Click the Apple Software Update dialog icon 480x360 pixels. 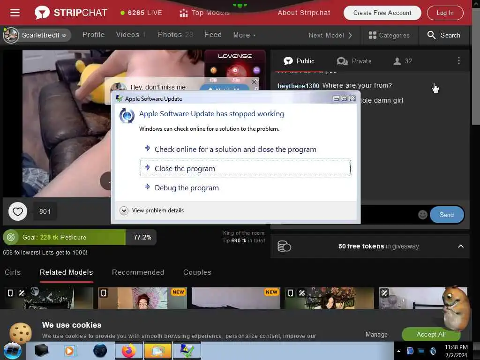click(x=127, y=116)
